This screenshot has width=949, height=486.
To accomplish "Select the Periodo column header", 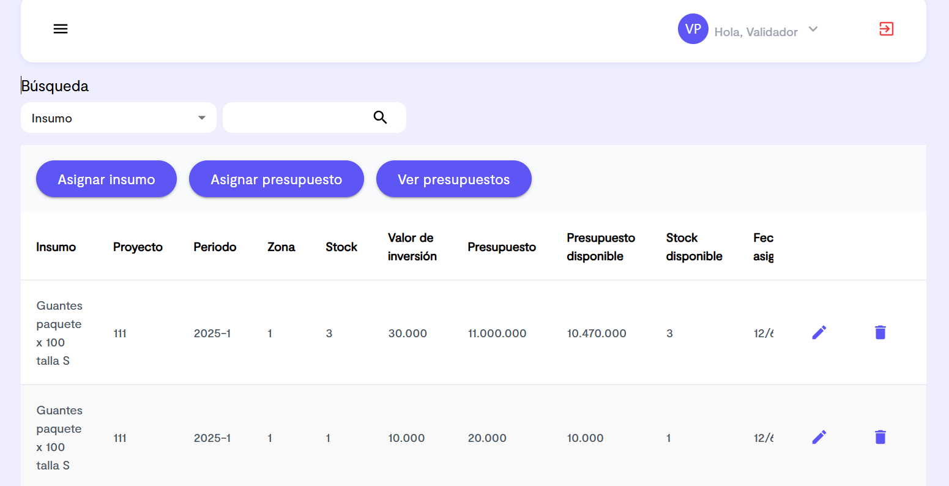I will click(215, 247).
